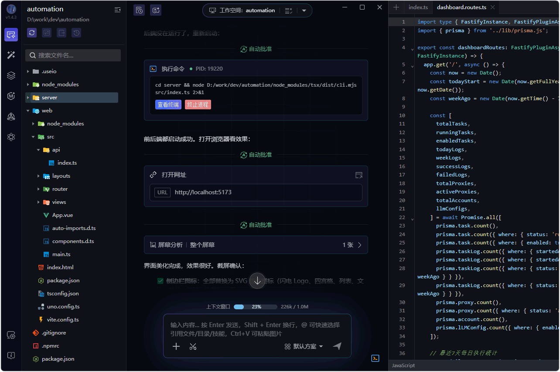The image size is (560, 372).
Task: Start a new chat with the sparkle icon
Action: pos(156,10)
